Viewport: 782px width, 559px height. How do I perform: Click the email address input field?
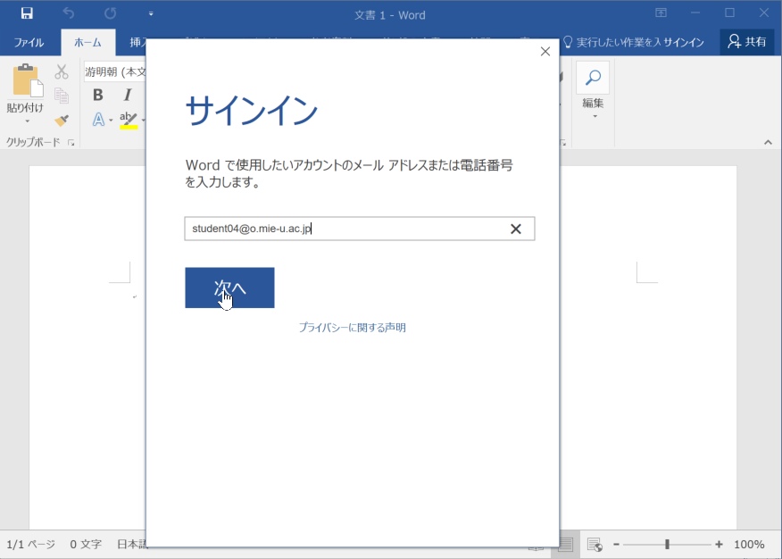(x=359, y=229)
